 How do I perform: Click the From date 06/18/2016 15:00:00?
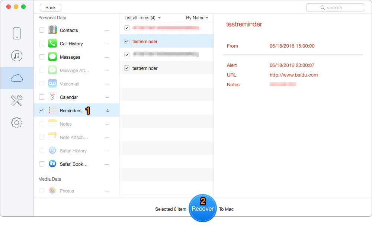292,46
